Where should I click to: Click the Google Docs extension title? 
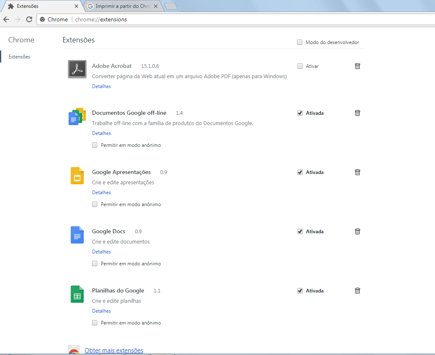109,232
